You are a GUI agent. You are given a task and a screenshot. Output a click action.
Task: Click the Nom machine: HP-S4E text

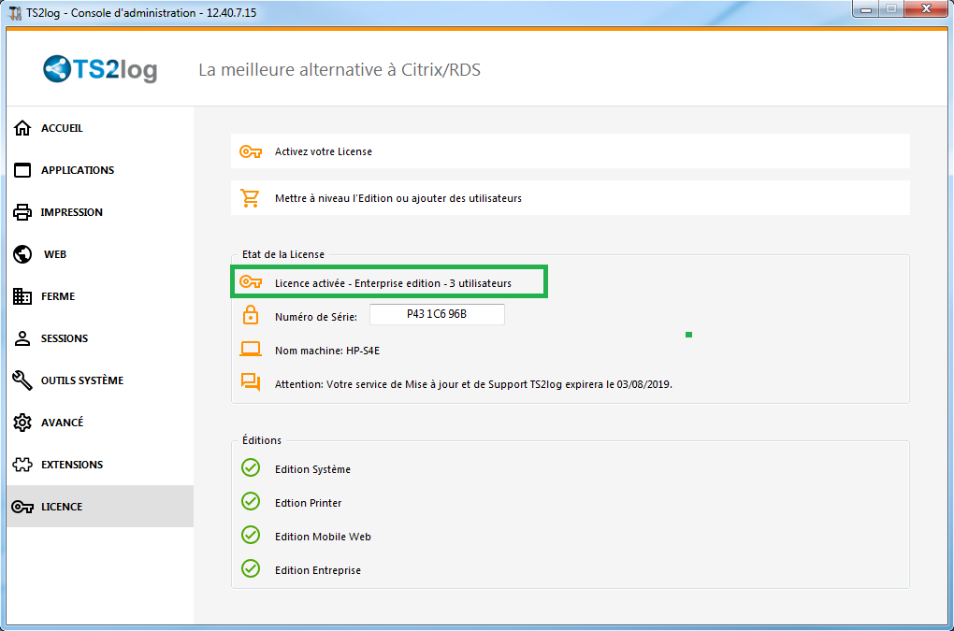[x=326, y=351]
